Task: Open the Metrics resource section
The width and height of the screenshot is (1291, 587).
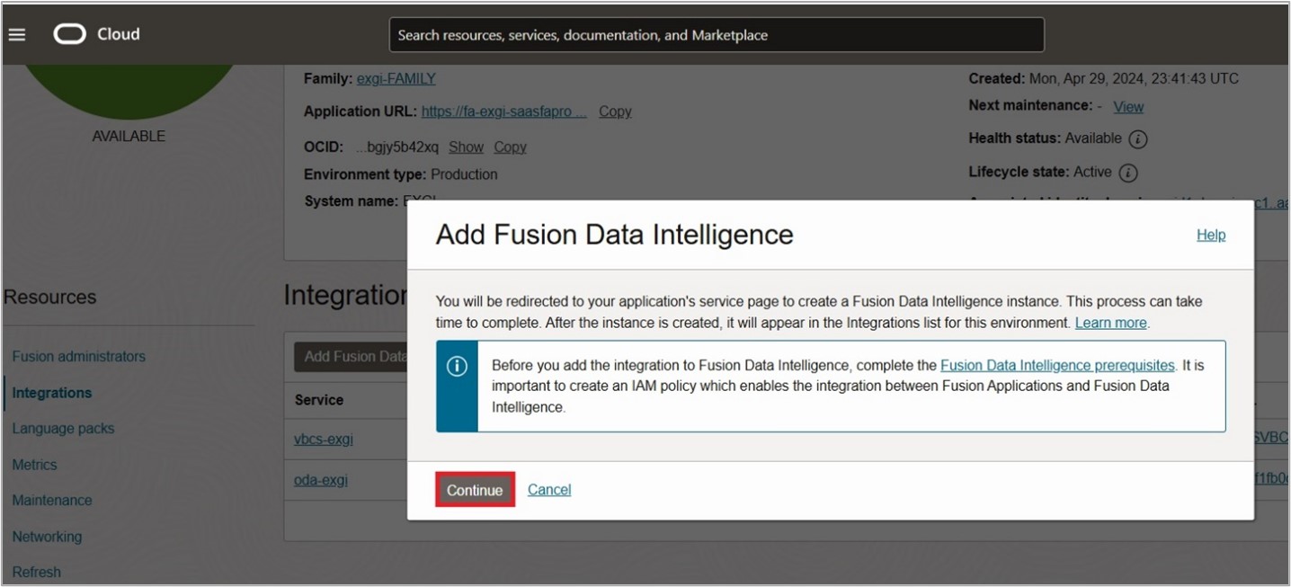Action: pos(34,465)
